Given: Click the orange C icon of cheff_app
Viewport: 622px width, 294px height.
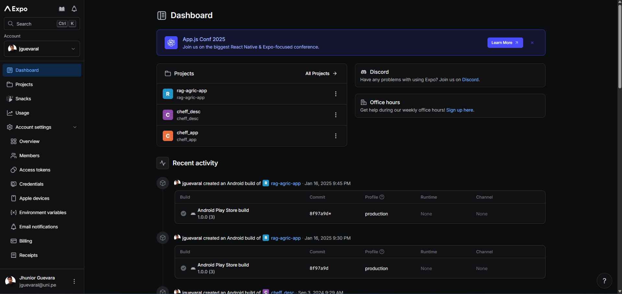Looking at the screenshot, I should click(168, 136).
